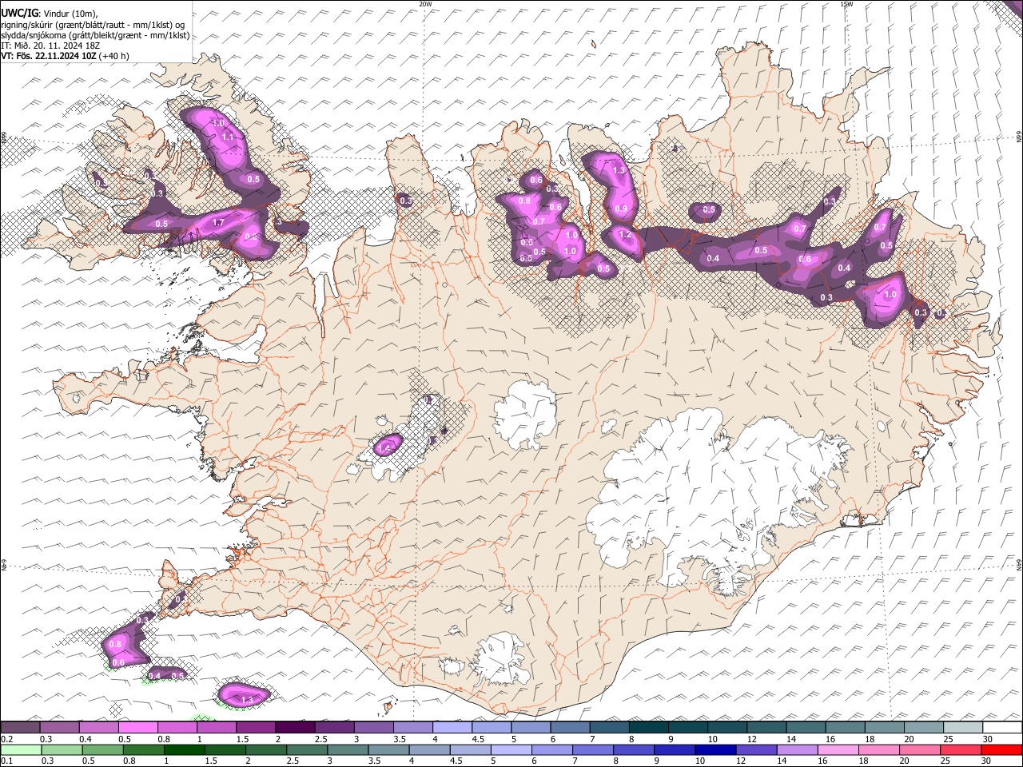
Task: Pick the light grey 25–30 swatch in upper bar
Action: [964, 727]
